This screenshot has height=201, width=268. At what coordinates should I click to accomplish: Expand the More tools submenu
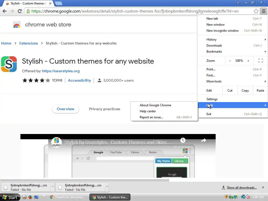[x=233, y=81]
